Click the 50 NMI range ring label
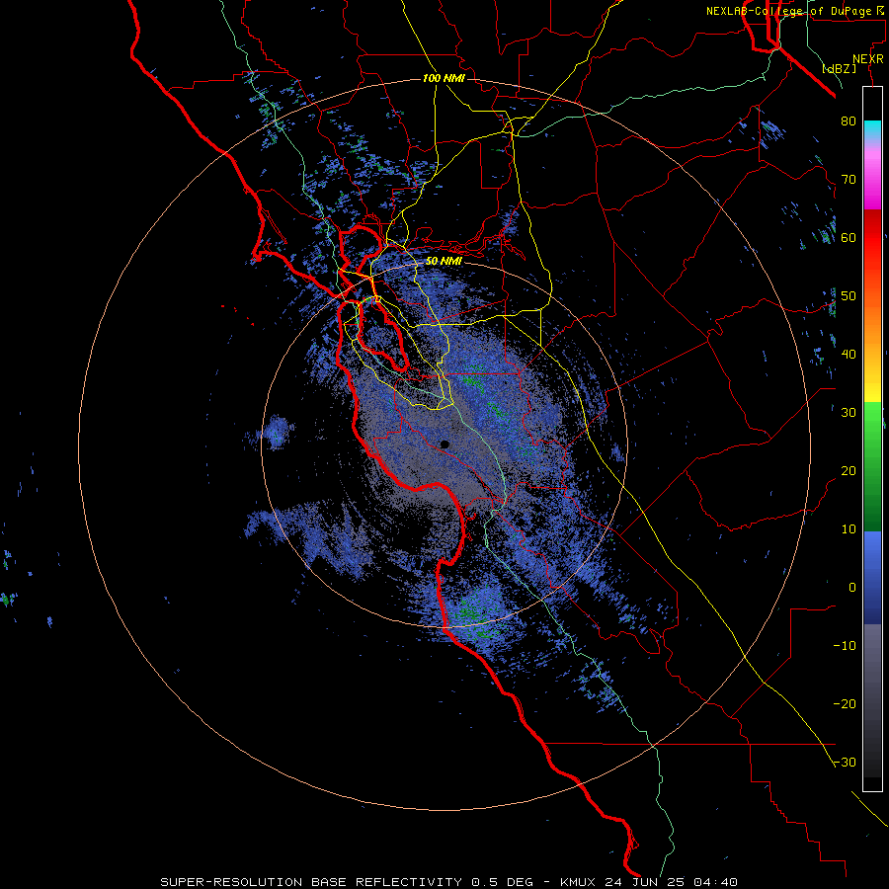This screenshot has height=889, width=889. coord(444,262)
